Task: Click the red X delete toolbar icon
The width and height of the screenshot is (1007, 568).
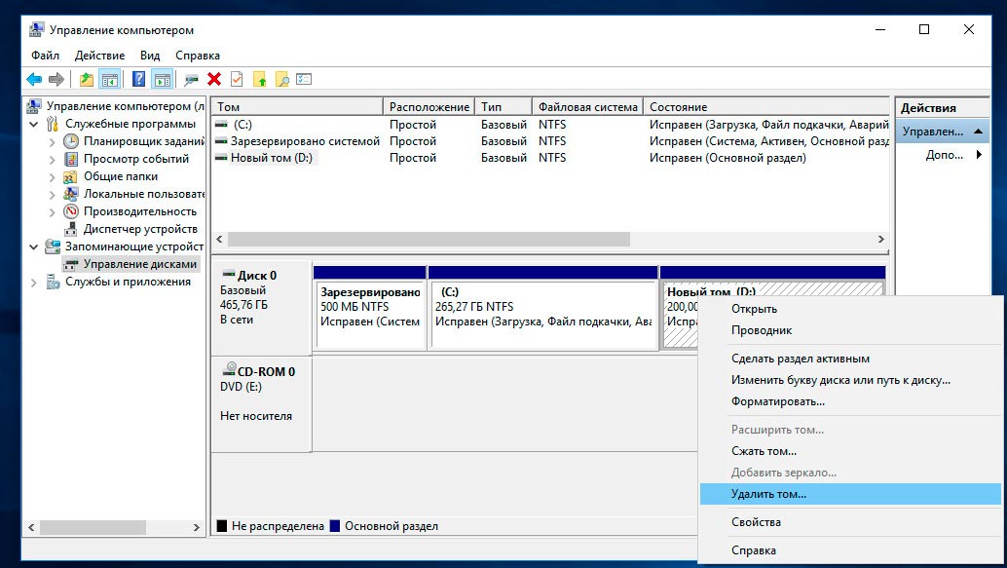Action: point(214,80)
